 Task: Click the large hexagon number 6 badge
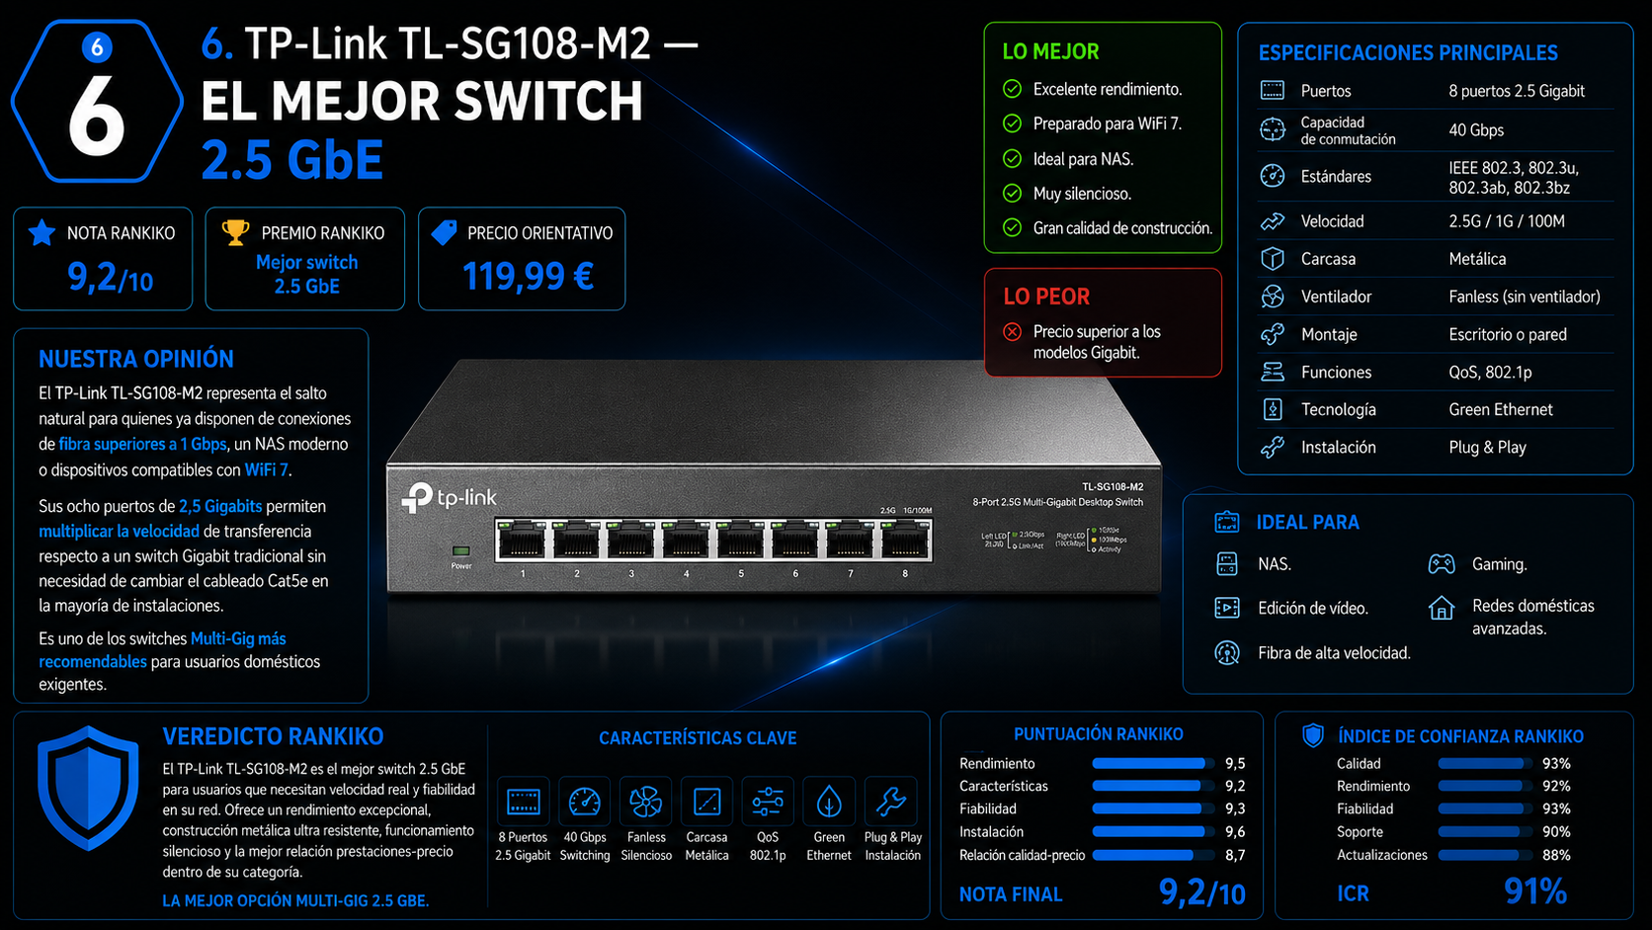tap(97, 101)
